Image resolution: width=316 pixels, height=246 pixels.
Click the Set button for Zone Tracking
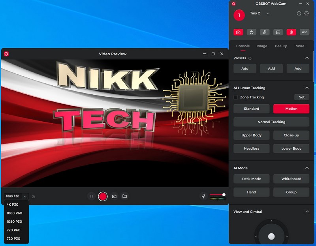pyautogui.click(x=302, y=97)
